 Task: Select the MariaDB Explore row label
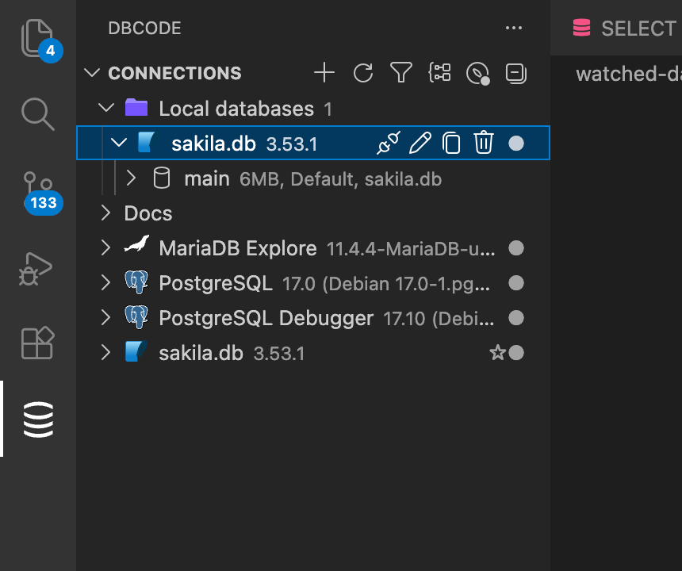pyautogui.click(x=237, y=248)
